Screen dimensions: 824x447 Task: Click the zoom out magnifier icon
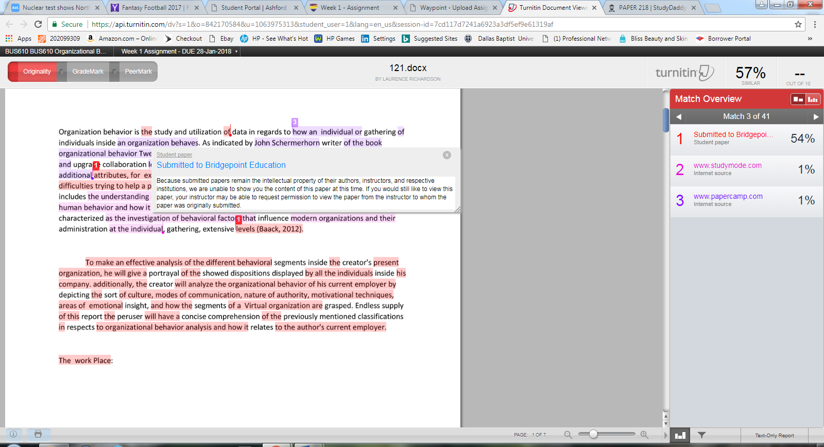coord(568,435)
